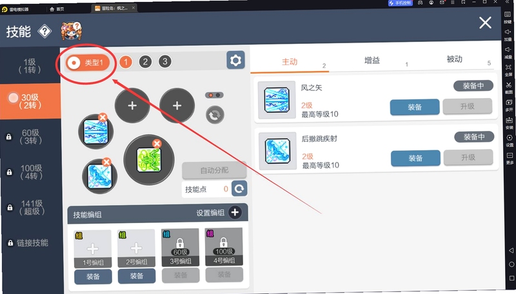Click 装备 for 风之矢

click(415, 107)
